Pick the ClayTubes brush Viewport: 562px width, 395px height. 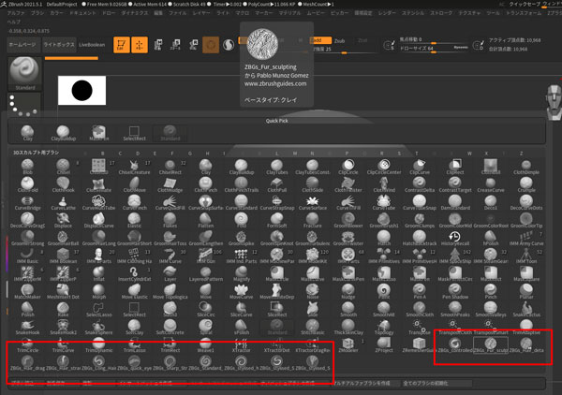tap(277, 167)
